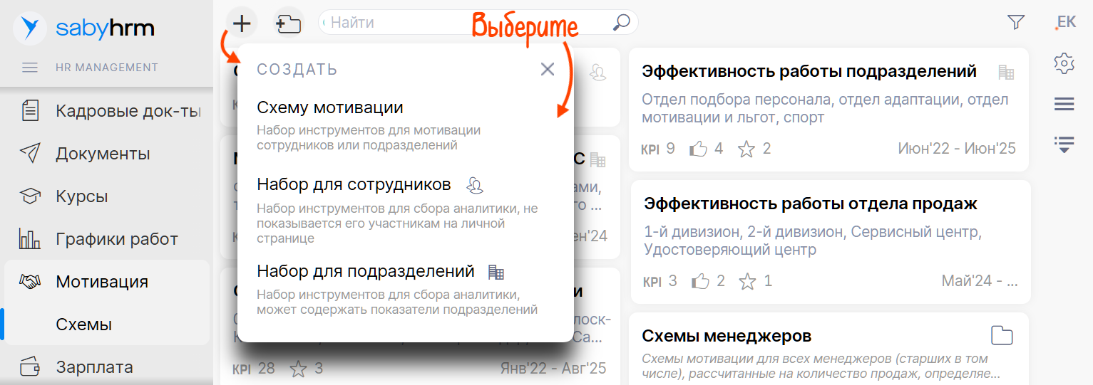Image resolution: width=1093 pixels, height=385 pixels.
Task: Click the search magnifier icon
Action: coord(621,23)
